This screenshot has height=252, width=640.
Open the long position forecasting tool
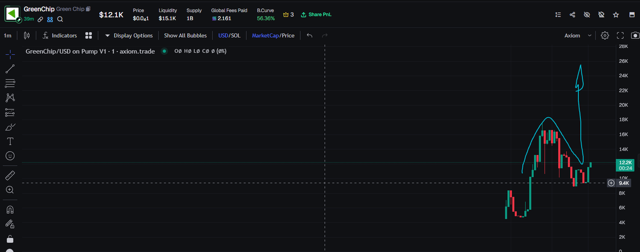click(10, 112)
